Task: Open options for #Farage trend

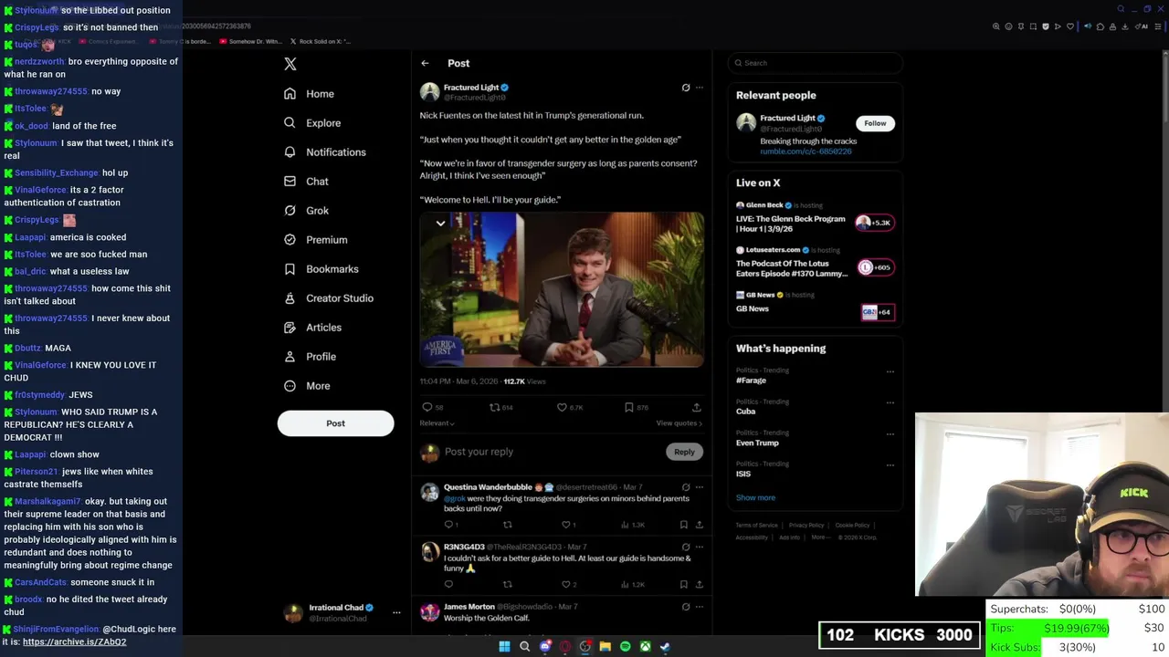Action: point(890,372)
